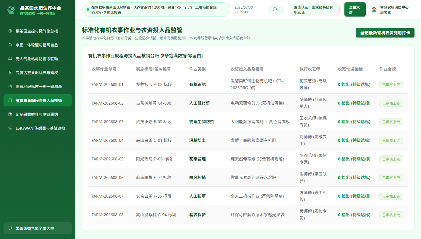Click 0 检出 result in FARM-202608-06 row

354,178
